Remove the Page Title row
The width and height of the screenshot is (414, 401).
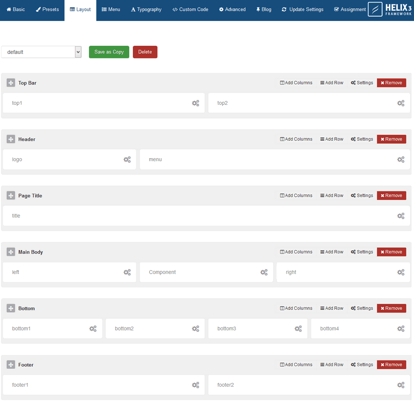(x=391, y=196)
